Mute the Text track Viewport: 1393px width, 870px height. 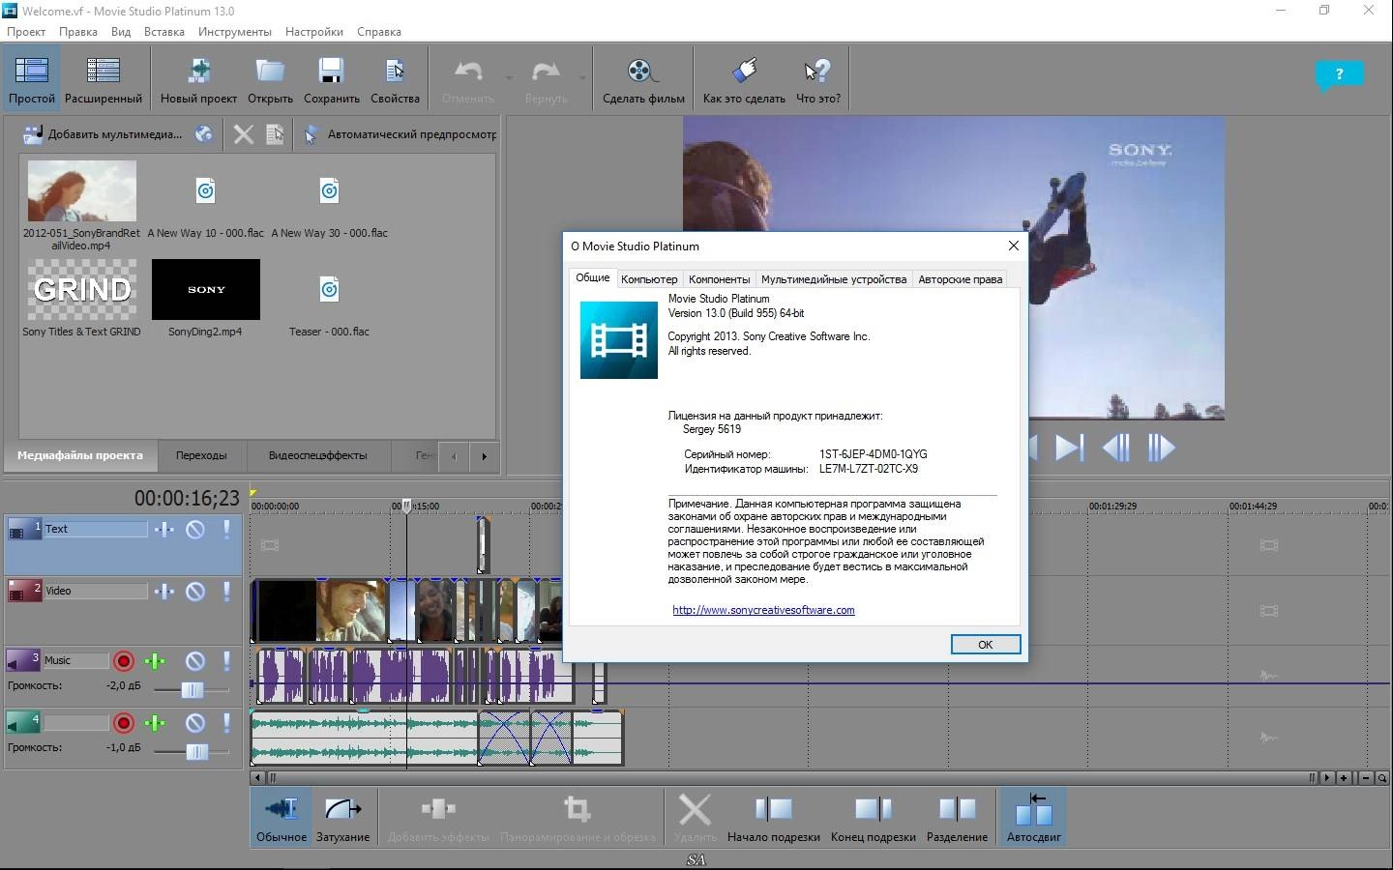[195, 529]
